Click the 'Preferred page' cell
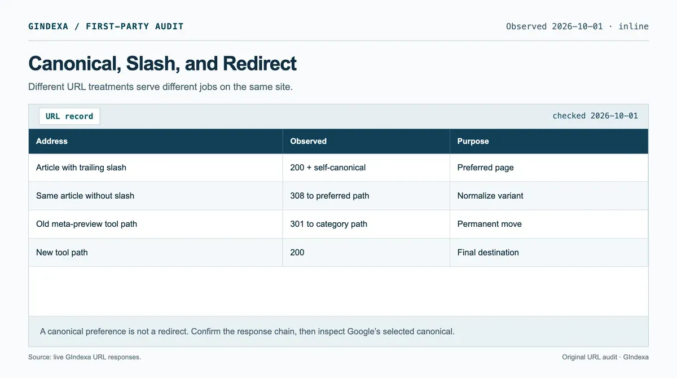 tap(549, 168)
